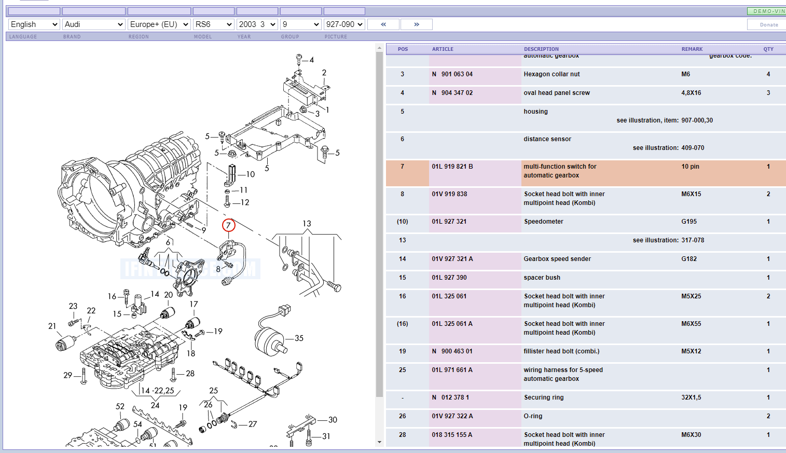
Task: Click the green DEMO-VIN button
Action: click(x=767, y=11)
